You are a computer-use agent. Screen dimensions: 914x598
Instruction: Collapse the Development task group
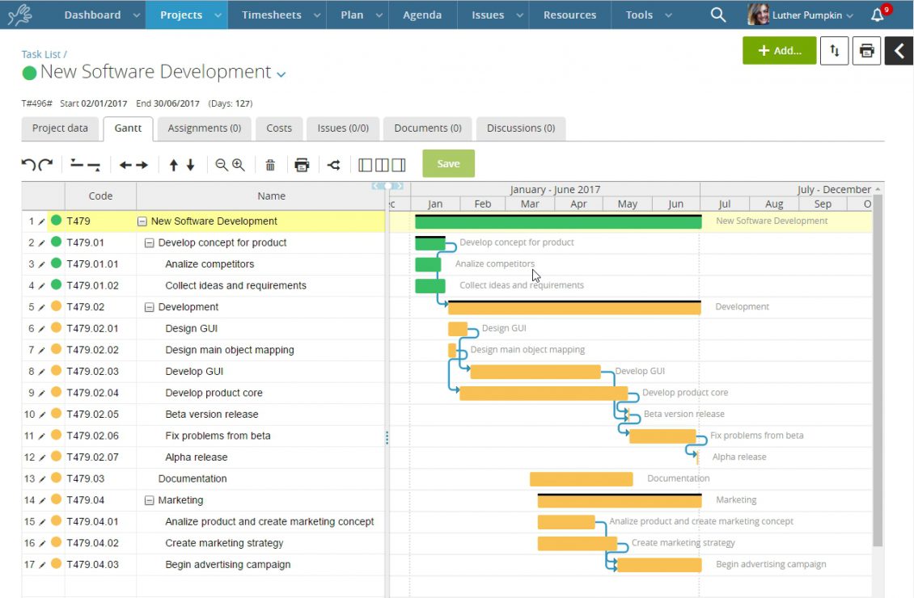[150, 306]
